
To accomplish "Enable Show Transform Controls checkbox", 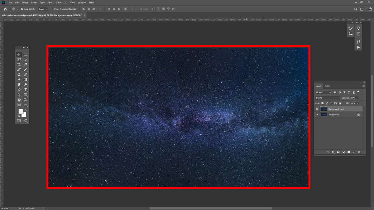I will point(52,9).
